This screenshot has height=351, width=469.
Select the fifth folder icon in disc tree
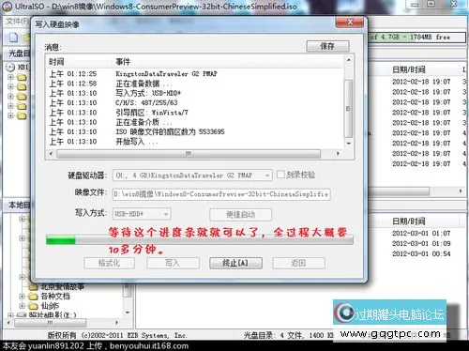pyautogui.click(x=22, y=115)
